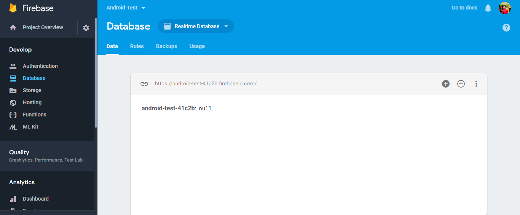
Task: Click the Analytics section header
Action: point(22,182)
